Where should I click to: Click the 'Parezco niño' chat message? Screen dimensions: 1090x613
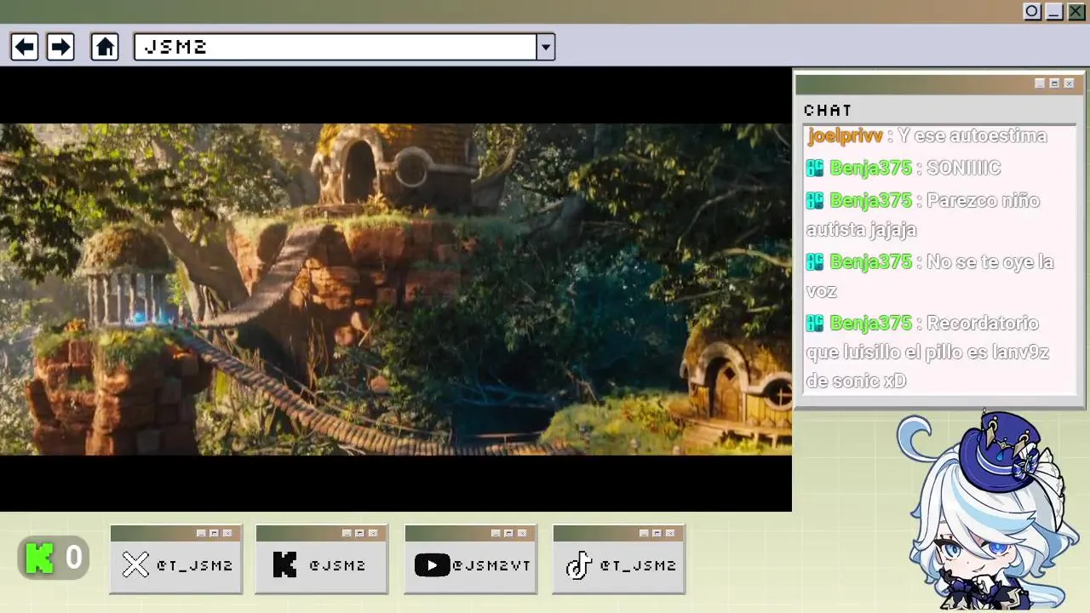[923, 215]
